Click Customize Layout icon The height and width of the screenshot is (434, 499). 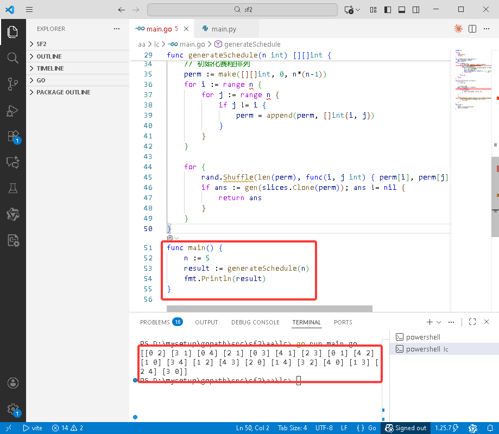373,10
